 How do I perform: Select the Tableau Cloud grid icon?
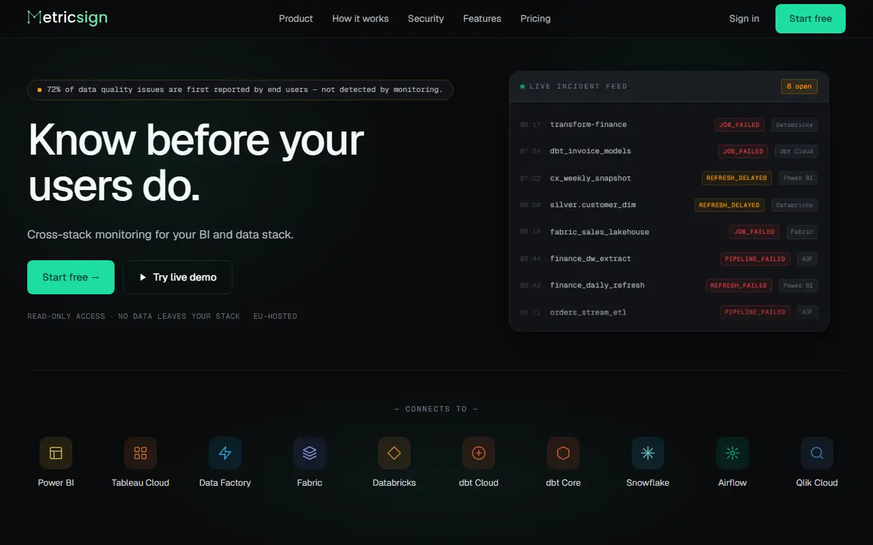pyautogui.click(x=140, y=453)
